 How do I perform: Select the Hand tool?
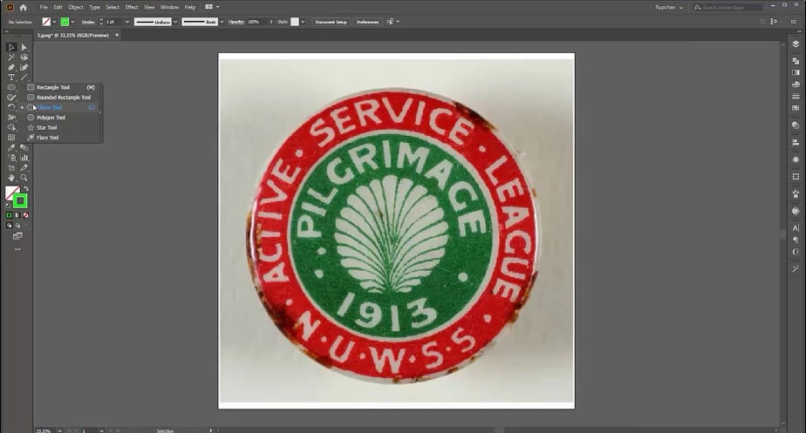pyautogui.click(x=11, y=178)
